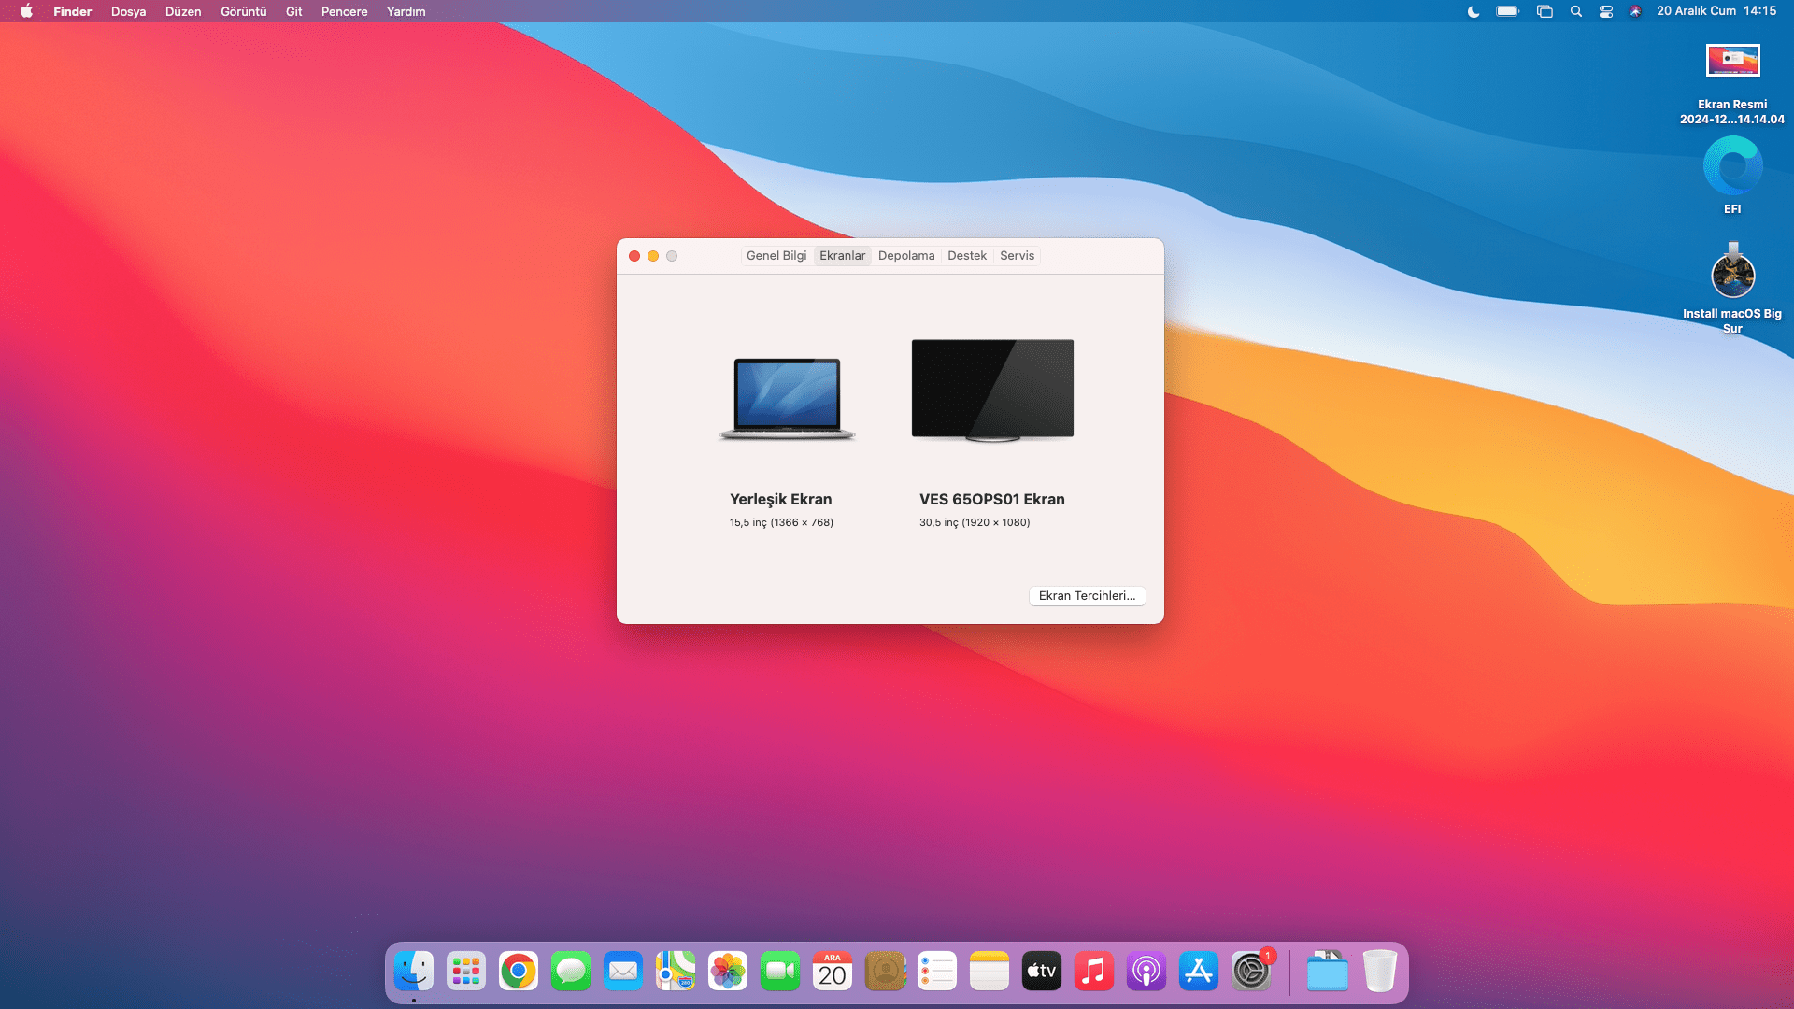1794x1009 pixels.
Task: Launch Messages app in Dock
Action: pyautogui.click(x=571, y=972)
